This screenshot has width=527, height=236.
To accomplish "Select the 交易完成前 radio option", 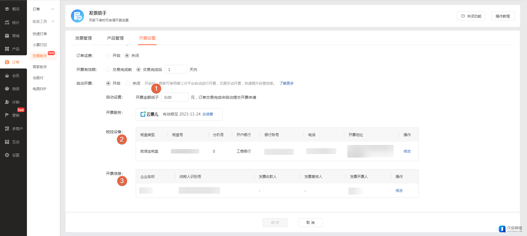I will [108, 70].
